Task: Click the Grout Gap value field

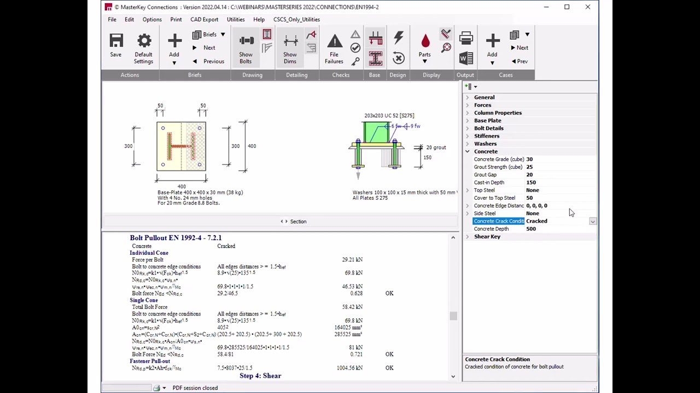Action: 561,175
